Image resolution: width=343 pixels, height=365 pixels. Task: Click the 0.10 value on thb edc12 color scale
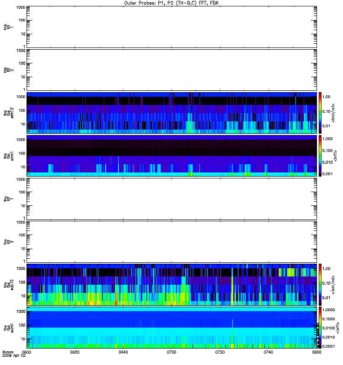point(326,111)
